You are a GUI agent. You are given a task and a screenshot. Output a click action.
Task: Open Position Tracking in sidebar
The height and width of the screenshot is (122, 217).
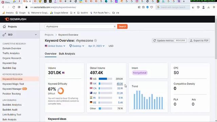point(12,94)
